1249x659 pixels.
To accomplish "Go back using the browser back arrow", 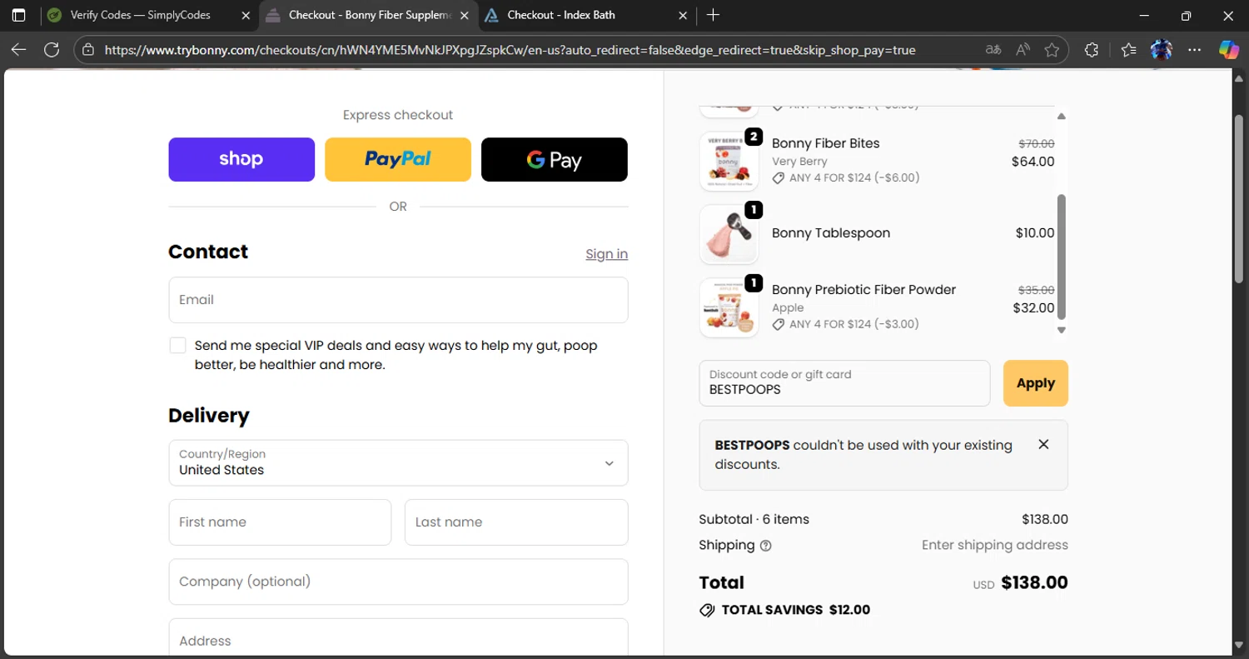I will [x=18, y=50].
